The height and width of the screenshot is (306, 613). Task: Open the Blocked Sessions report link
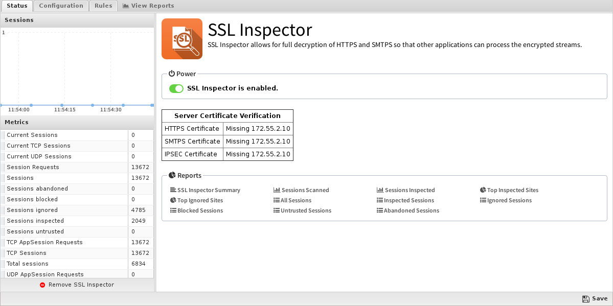[x=197, y=210]
